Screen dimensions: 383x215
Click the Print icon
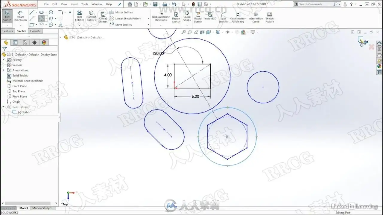[x=165, y=4]
